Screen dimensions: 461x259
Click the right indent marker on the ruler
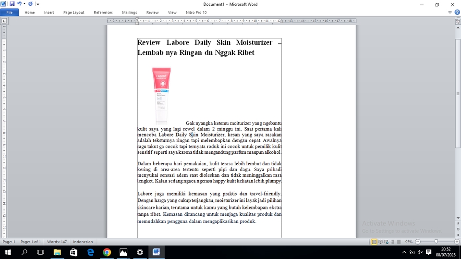[x=281, y=21]
